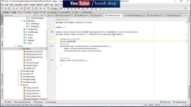The image size is (191, 107).
Task: Collapse the res folder
Action: [x=16, y=46]
